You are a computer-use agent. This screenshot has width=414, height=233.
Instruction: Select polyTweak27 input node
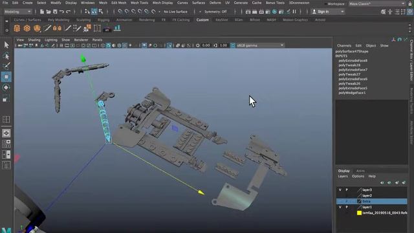[349, 74]
